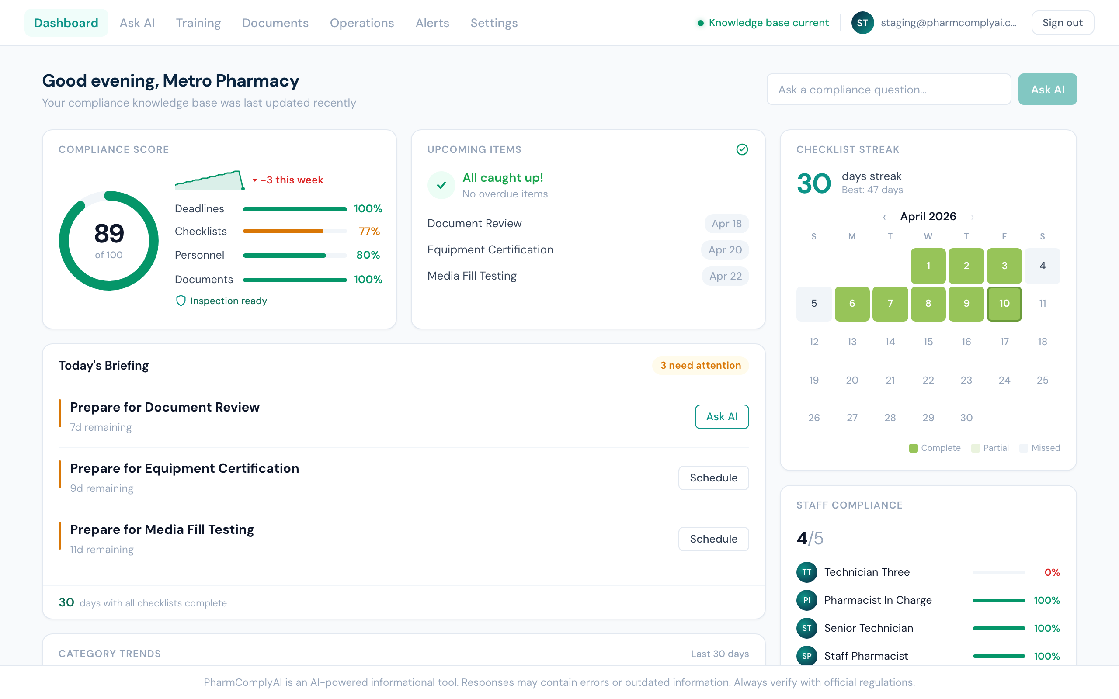This screenshot has width=1119, height=699.
Task: Click Sign out button
Action: pyautogui.click(x=1062, y=22)
